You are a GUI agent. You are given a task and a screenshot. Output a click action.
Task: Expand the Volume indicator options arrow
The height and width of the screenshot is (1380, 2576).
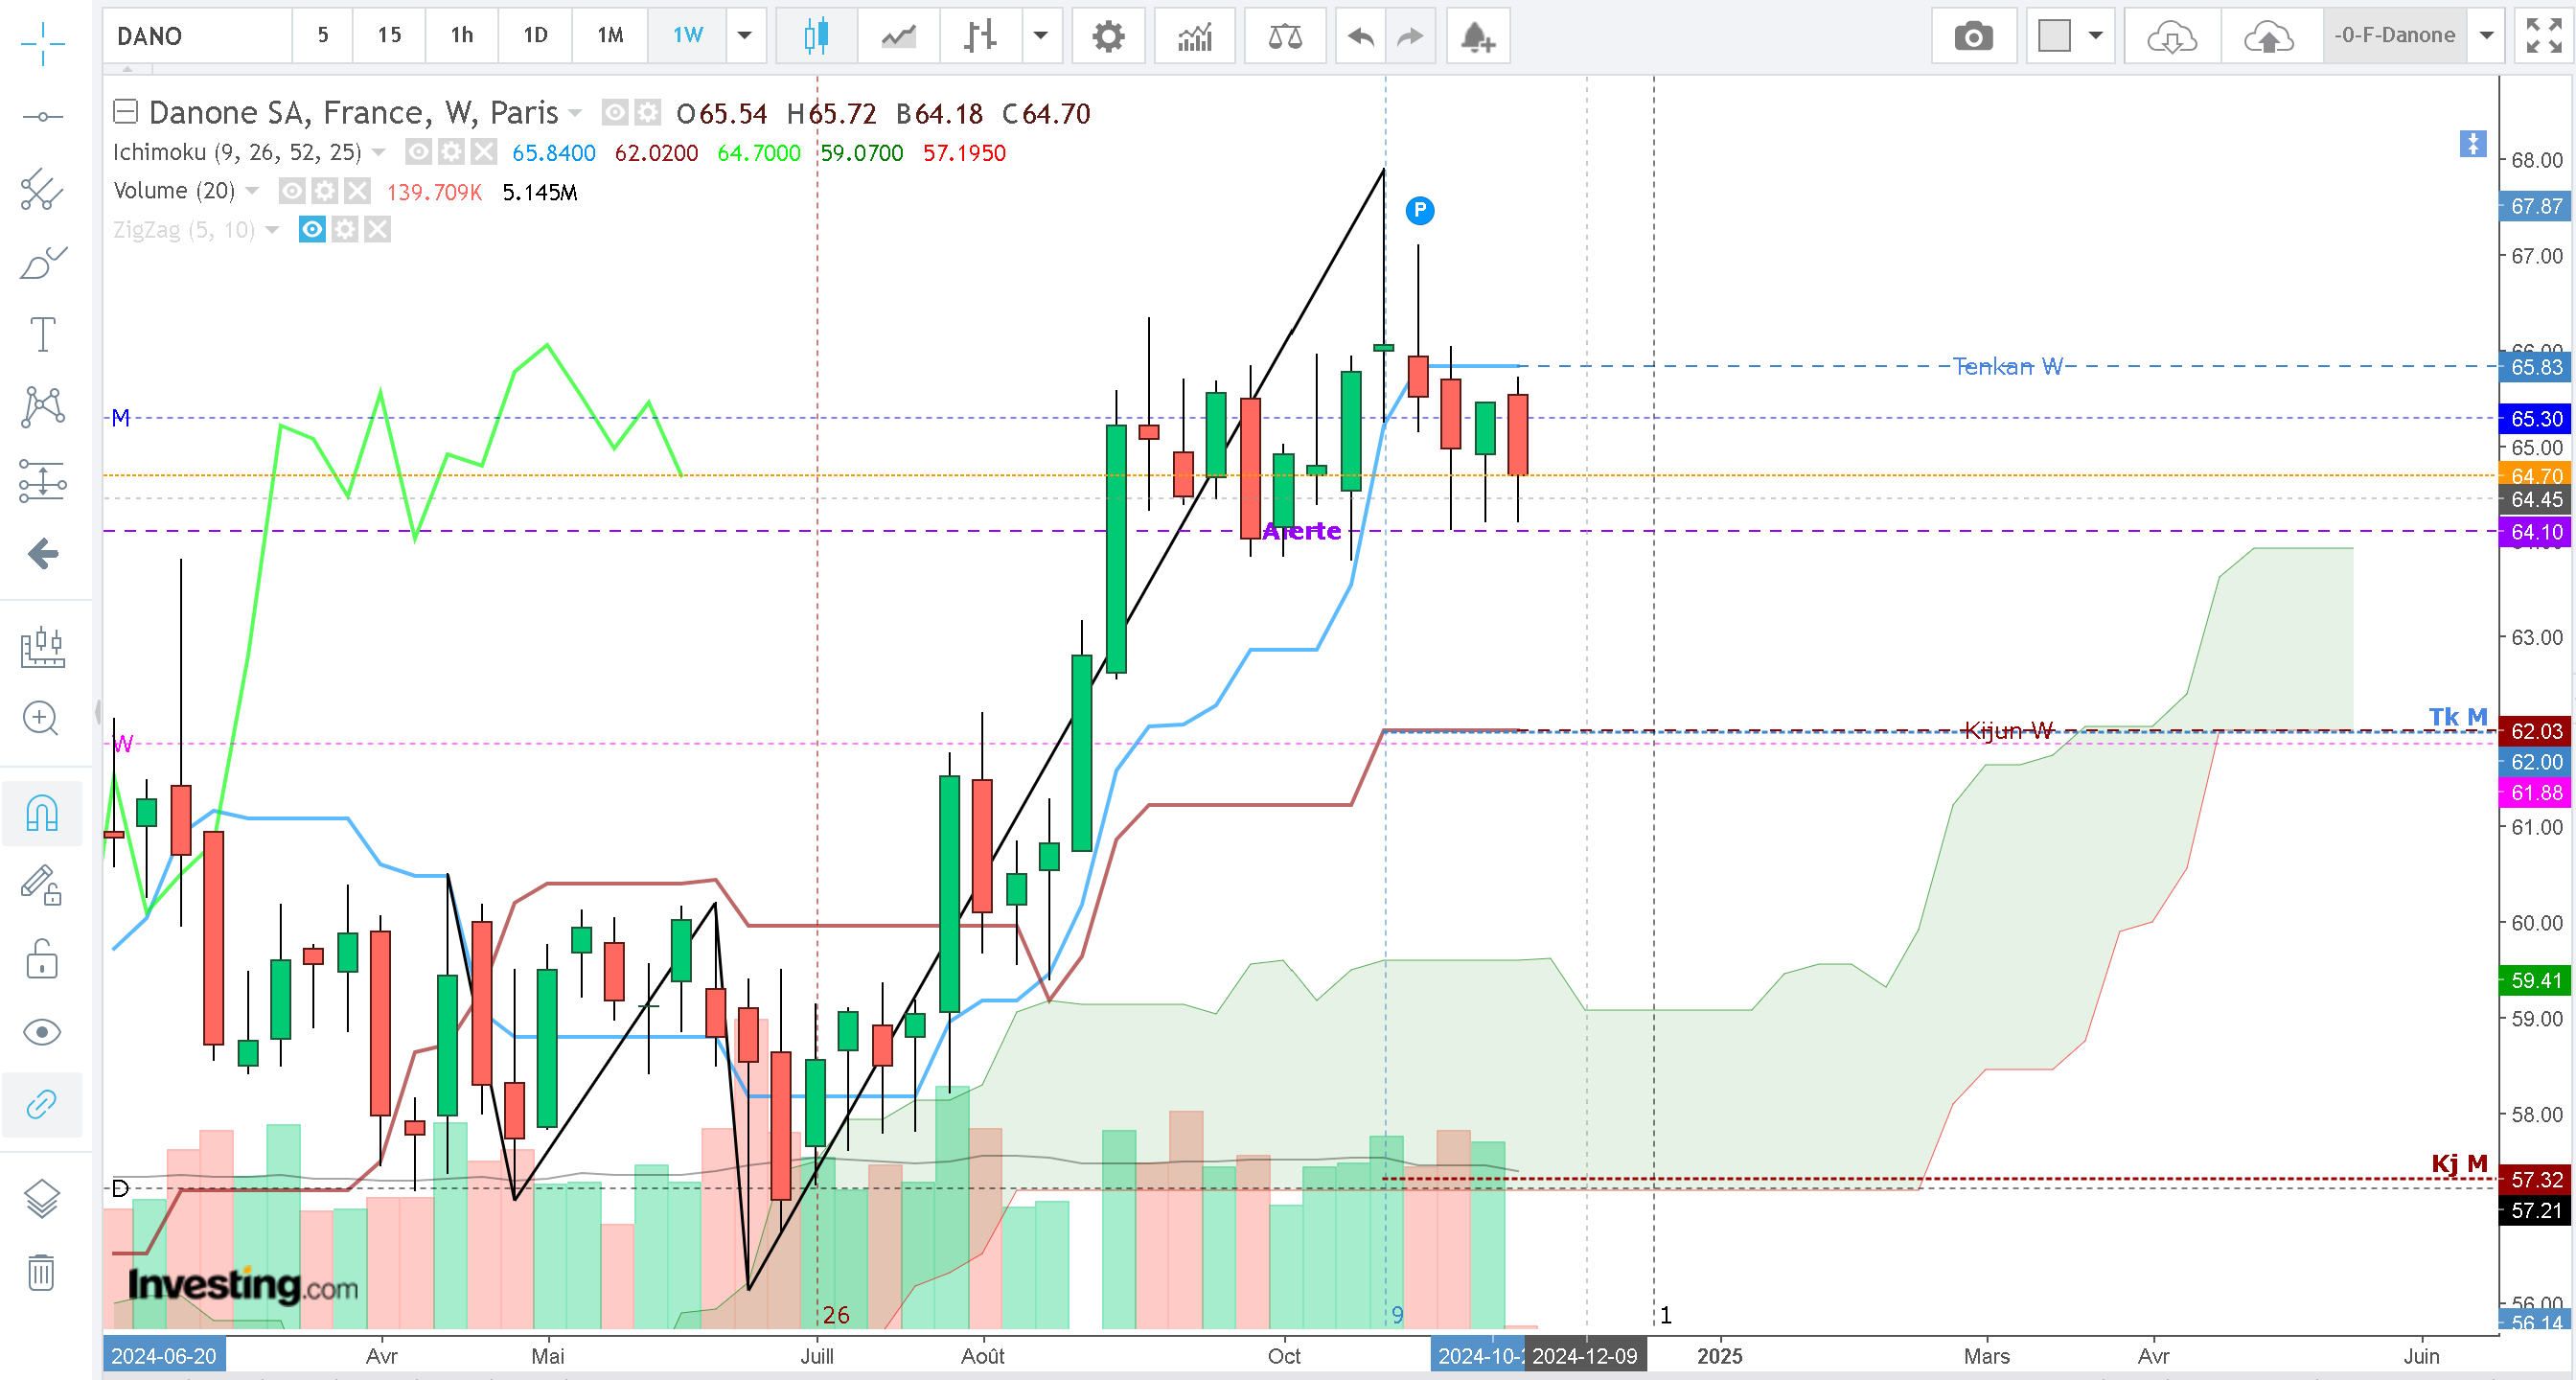[x=252, y=191]
